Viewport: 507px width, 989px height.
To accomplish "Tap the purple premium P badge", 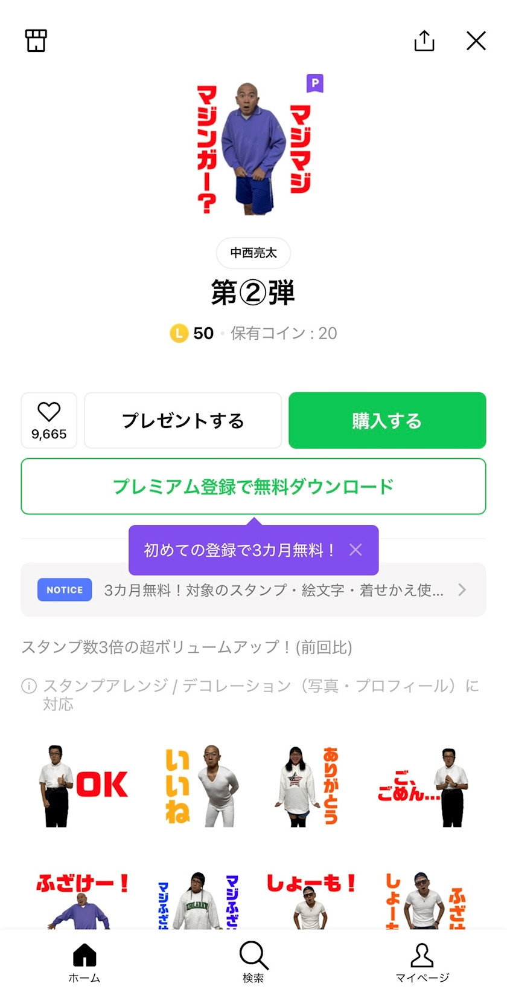I will 314,83.
